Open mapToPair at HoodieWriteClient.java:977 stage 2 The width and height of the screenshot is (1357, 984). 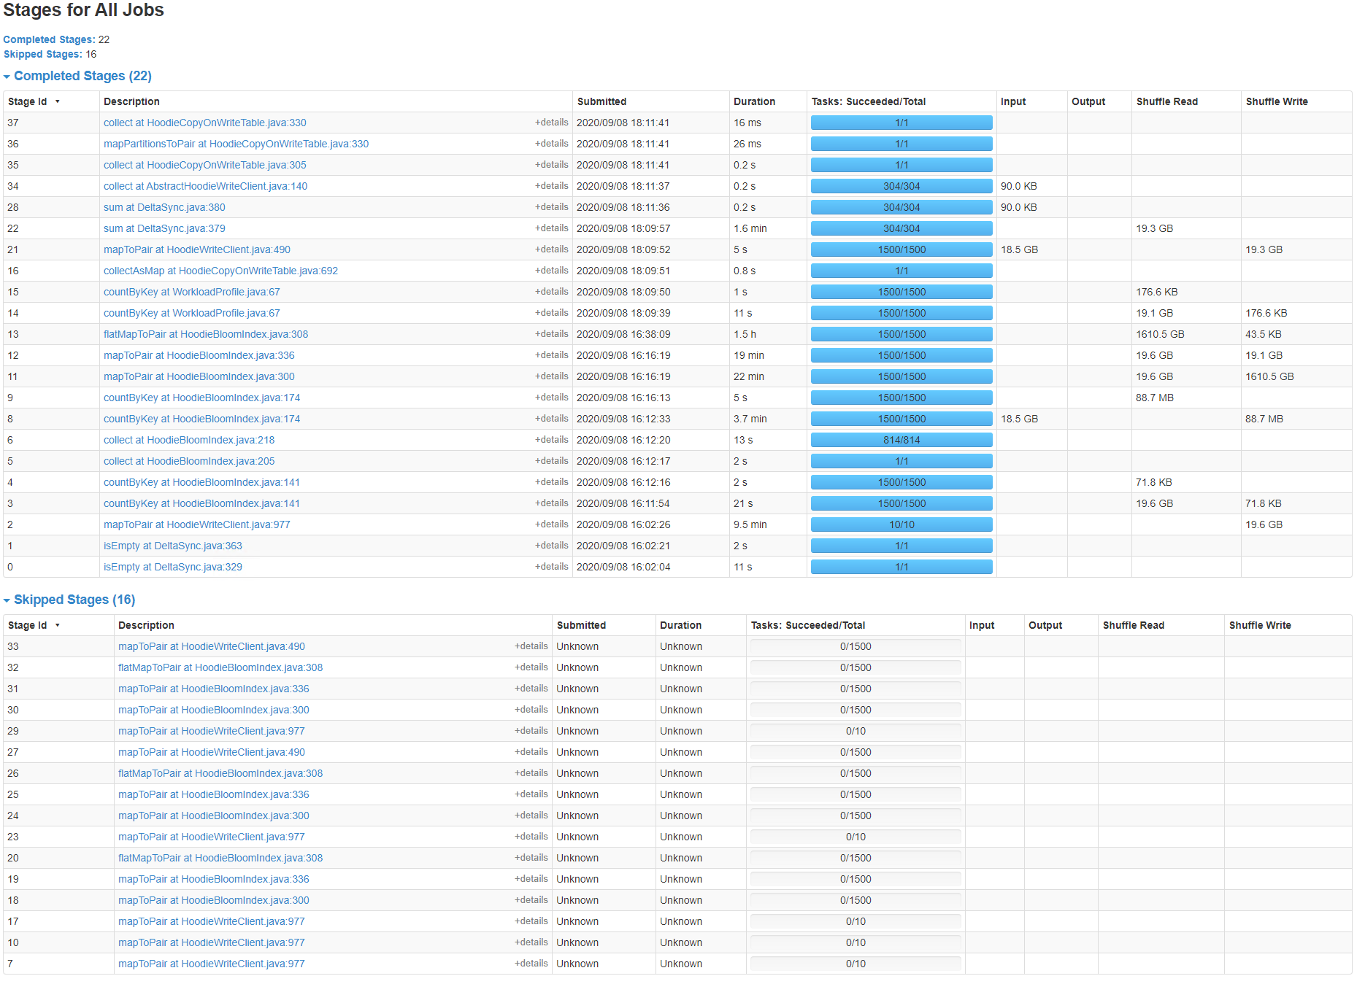[x=197, y=524]
